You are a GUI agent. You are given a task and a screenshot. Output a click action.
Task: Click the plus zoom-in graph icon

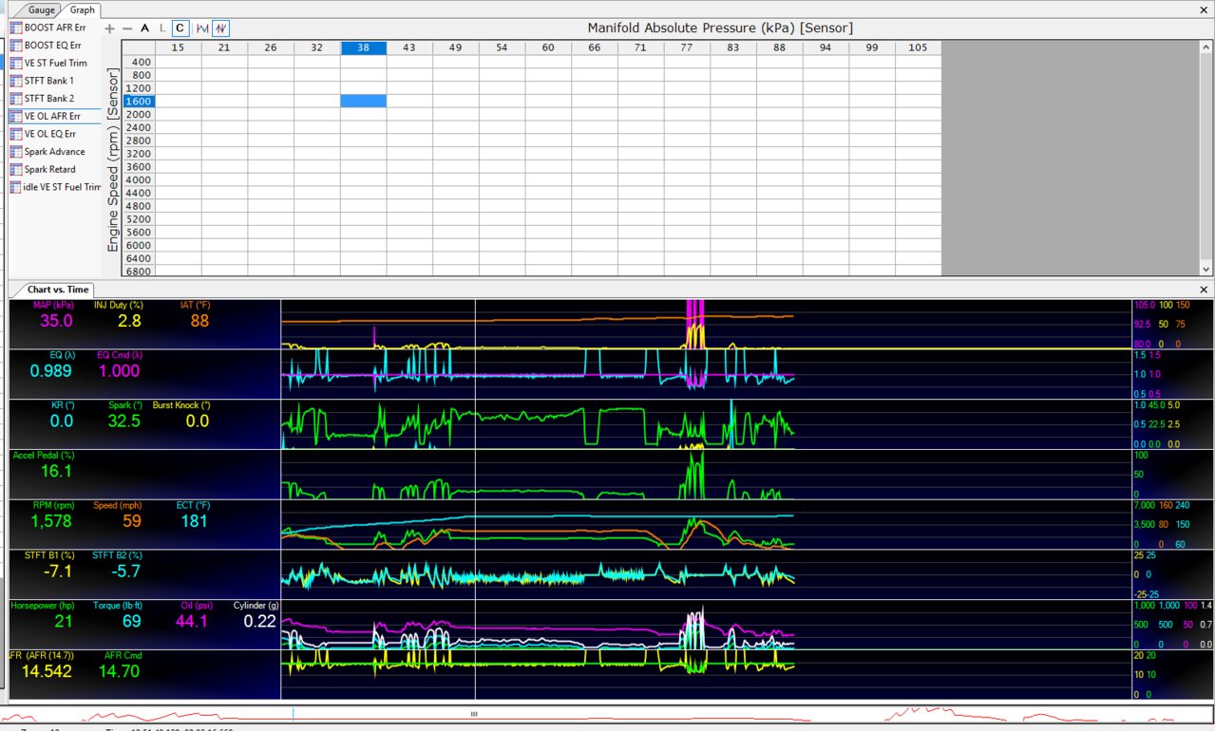coord(109,28)
